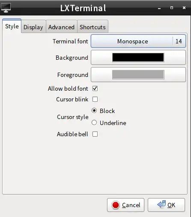Select the Style tab

[12, 26]
